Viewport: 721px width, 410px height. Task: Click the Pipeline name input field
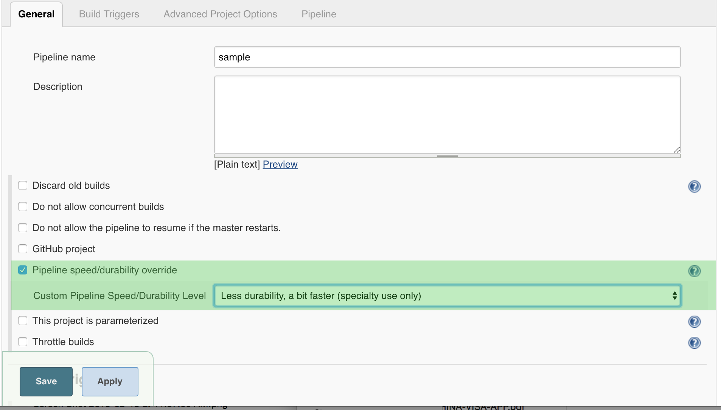click(x=447, y=57)
